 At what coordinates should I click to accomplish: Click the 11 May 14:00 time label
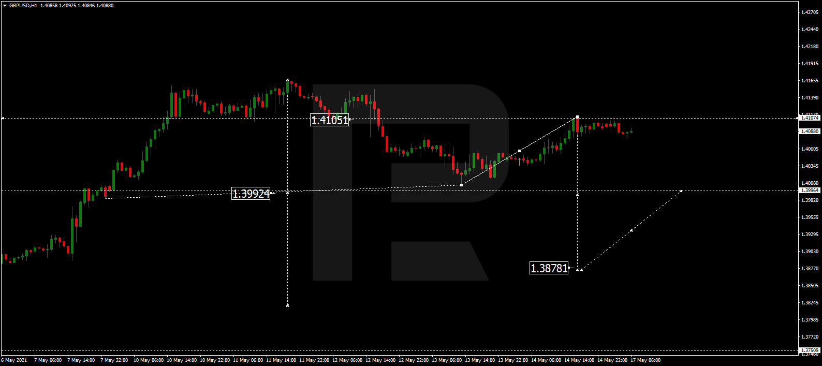click(281, 360)
